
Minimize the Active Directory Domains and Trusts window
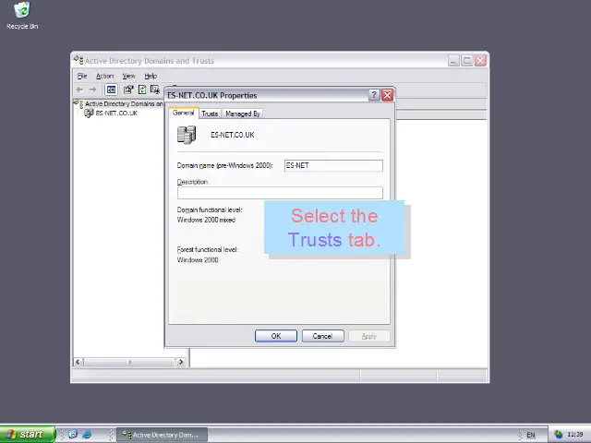pos(453,60)
